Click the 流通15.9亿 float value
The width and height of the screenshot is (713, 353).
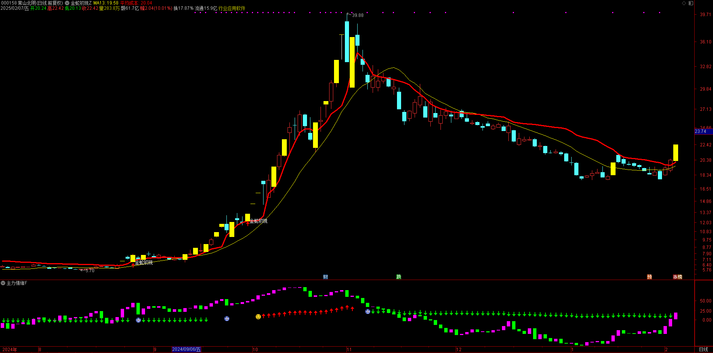206,8
